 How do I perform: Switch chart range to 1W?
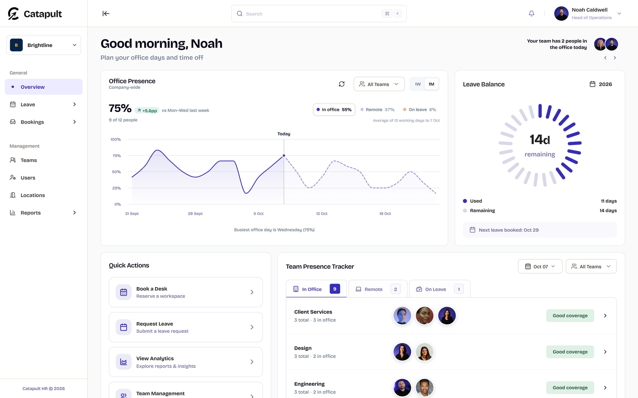click(x=418, y=84)
